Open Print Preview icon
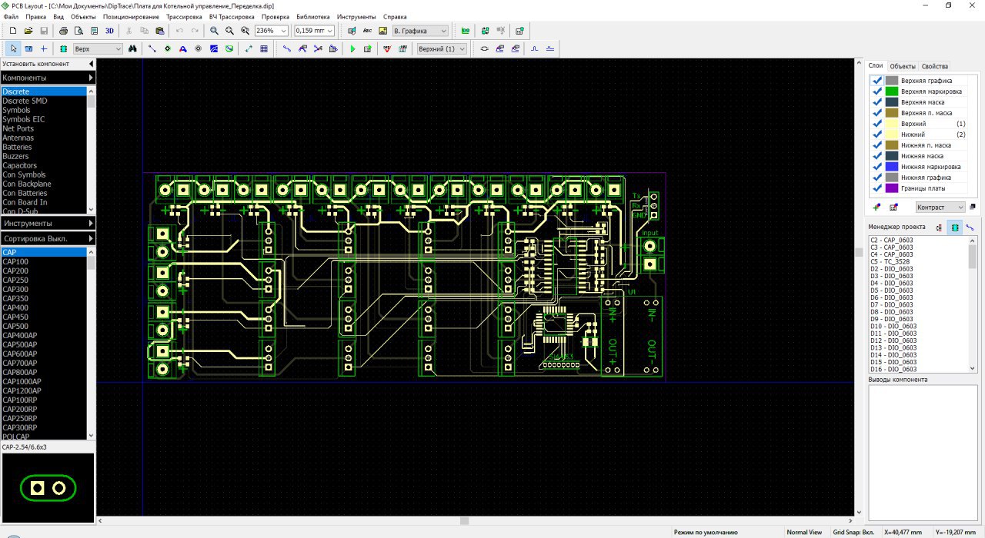 (x=78, y=31)
